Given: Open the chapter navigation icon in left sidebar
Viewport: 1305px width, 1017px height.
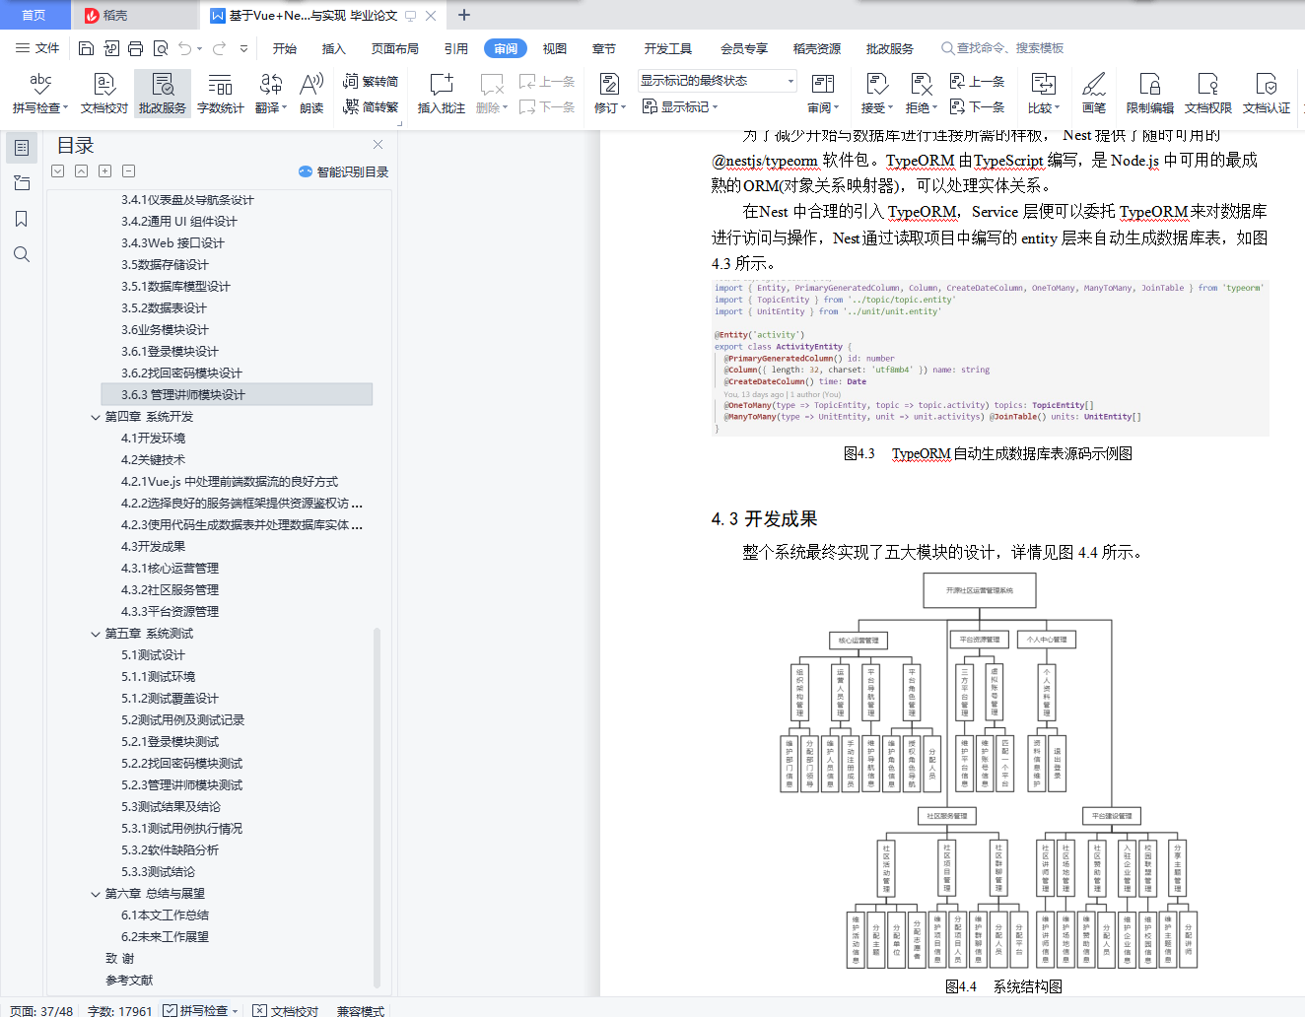Looking at the screenshot, I should (x=22, y=183).
